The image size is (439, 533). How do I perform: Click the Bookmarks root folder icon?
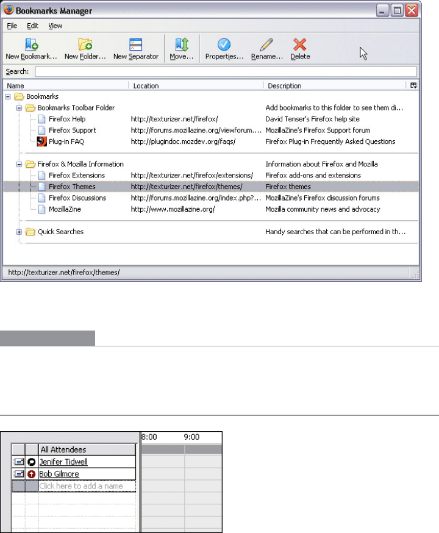click(x=20, y=96)
